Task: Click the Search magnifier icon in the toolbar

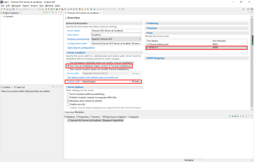Action: point(244,9)
